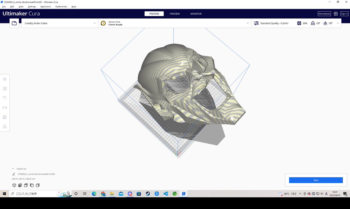Open the Help menu
Screen dimensions: 350x209
pos(74,6)
